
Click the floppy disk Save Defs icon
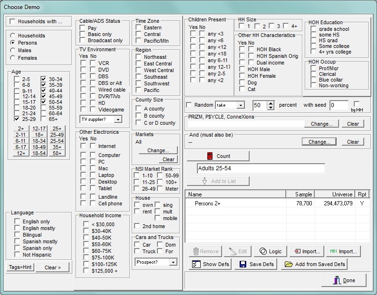243,264
